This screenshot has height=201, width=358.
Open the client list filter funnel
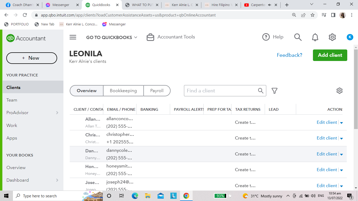click(x=274, y=91)
